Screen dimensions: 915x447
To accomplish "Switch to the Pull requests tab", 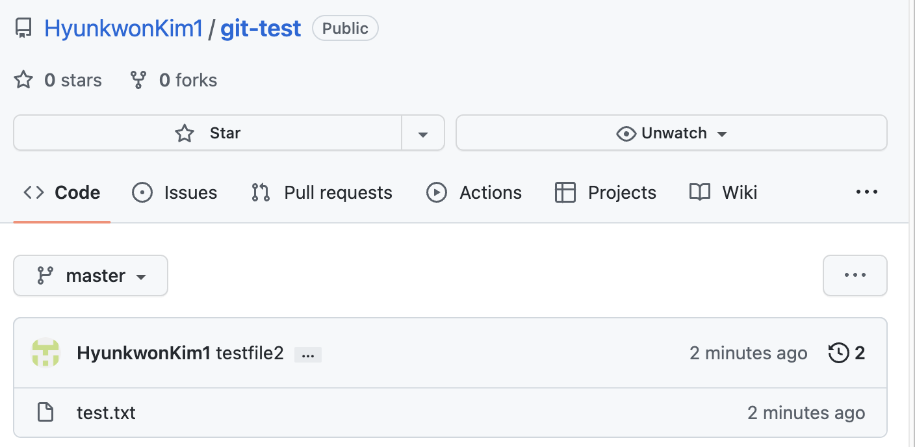I will (x=322, y=193).
